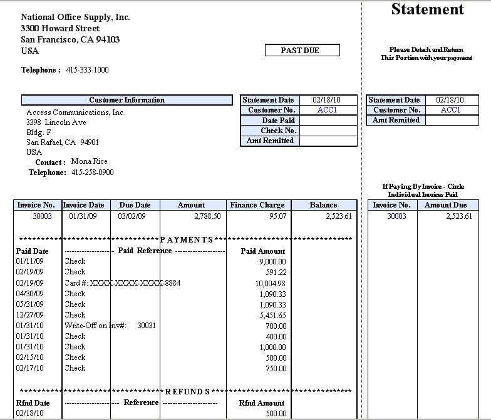Click the Customer Information header bar

click(x=127, y=100)
